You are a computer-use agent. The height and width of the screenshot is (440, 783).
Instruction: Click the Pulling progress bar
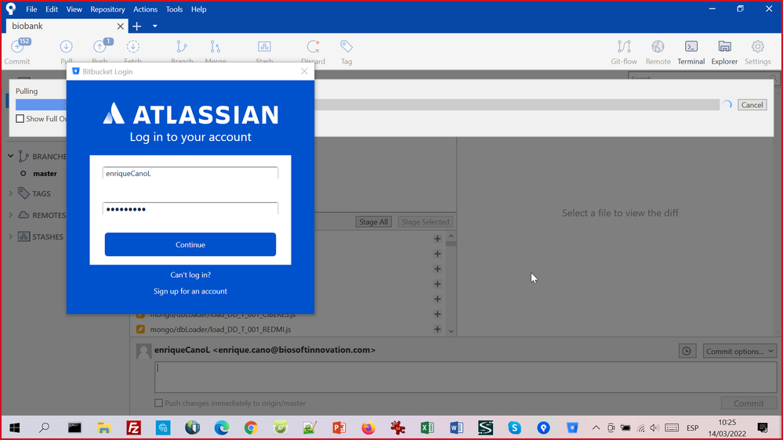[x=368, y=105]
